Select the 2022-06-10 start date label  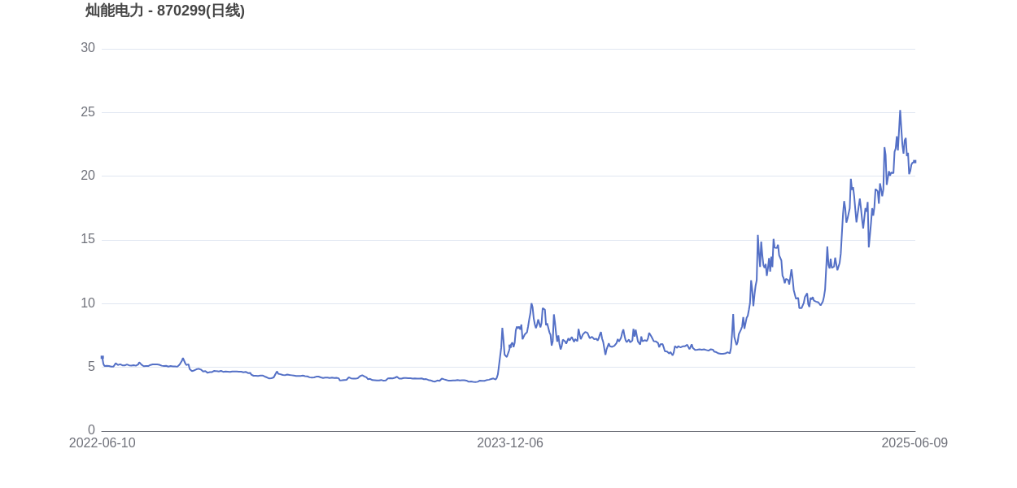[103, 443]
